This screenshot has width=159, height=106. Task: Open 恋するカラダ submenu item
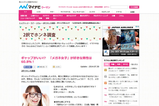pos(71,16)
